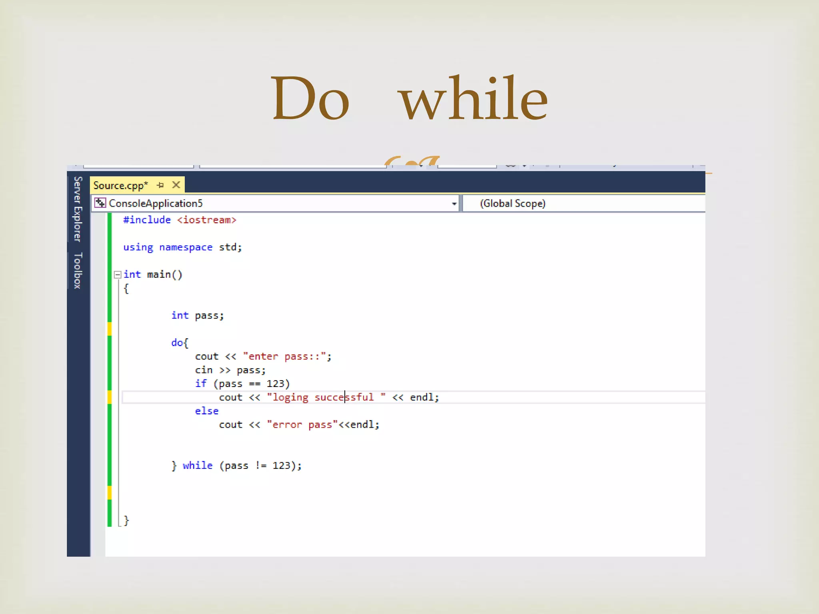Image resolution: width=819 pixels, height=614 pixels.
Task: Collapse the int main() function block
Action: (x=118, y=275)
